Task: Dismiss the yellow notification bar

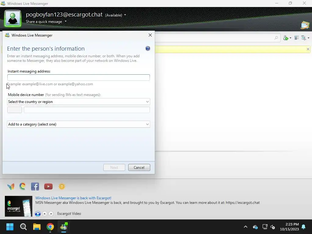Action: pos(308,49)
